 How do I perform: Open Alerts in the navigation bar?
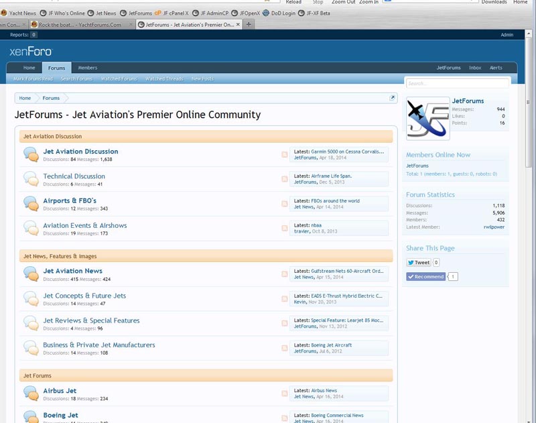coord(496,68)
